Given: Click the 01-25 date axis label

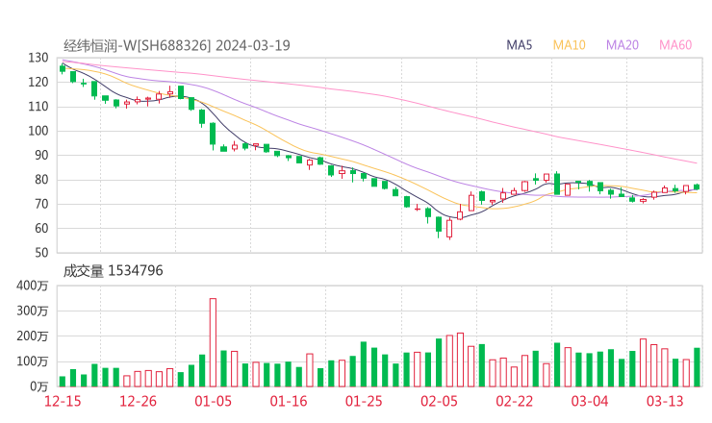Looking at the screenshot, I should [x=364, y=401].
